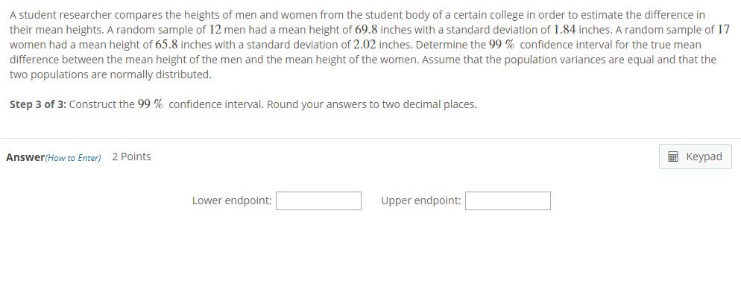Click the Step 3 of 3 label

point(38,104)
